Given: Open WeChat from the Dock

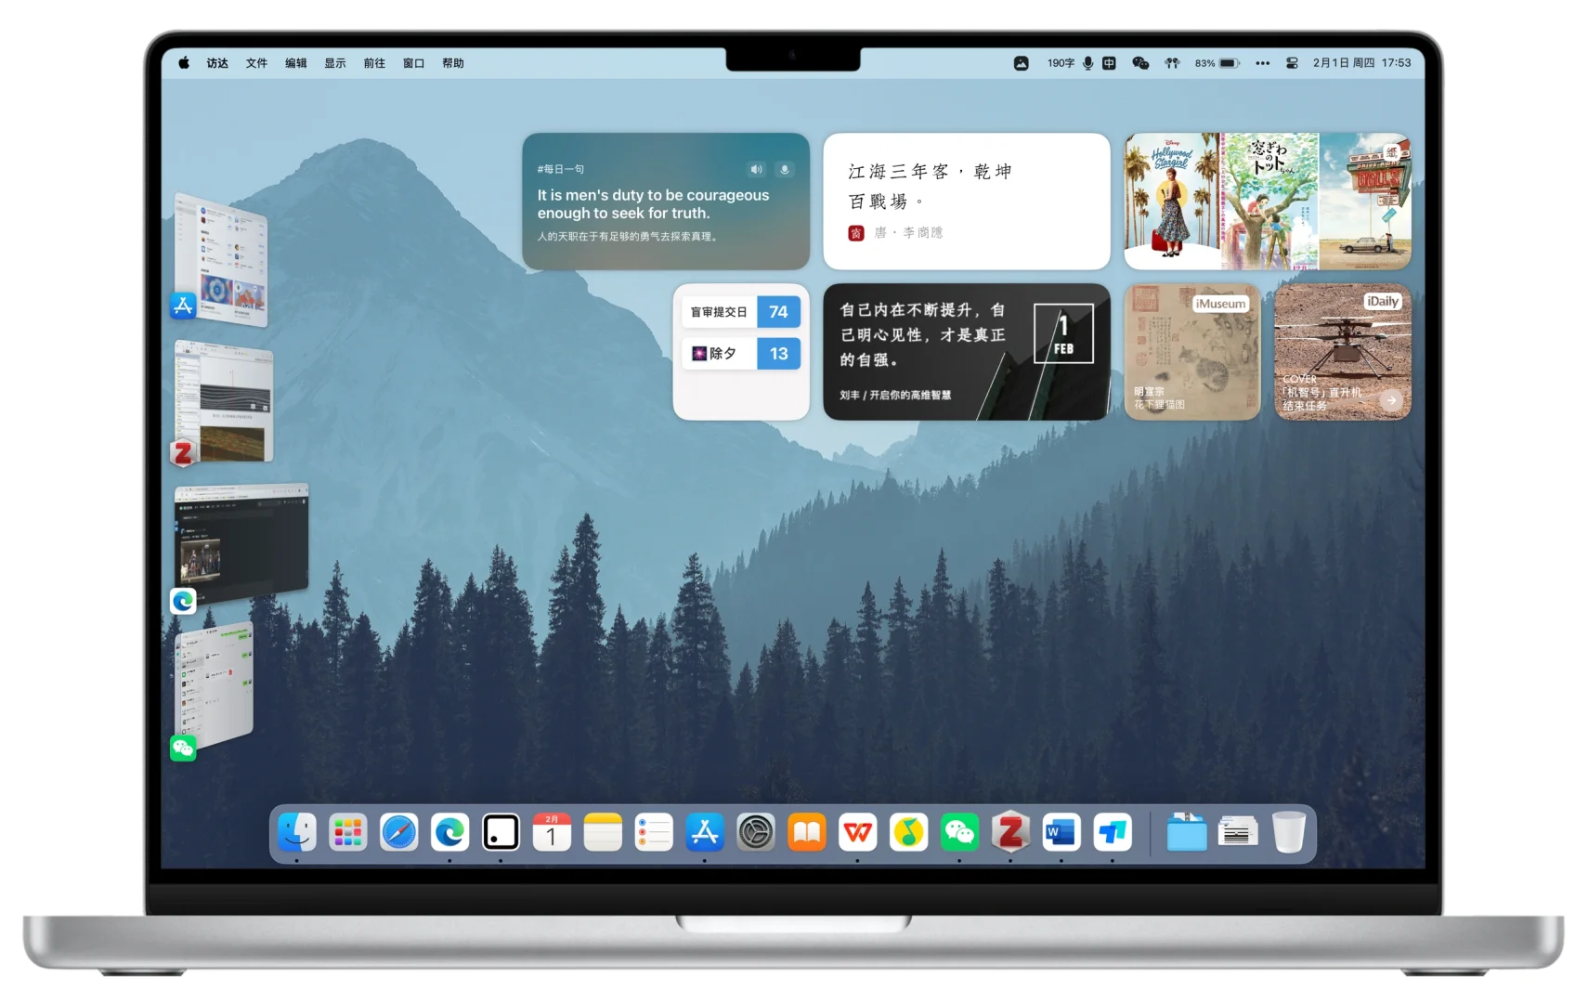Looking at the screenshot, I should (x=959, y=833).
